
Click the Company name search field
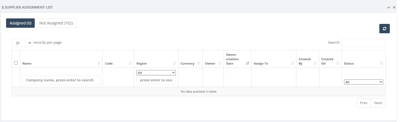point(61,80)
